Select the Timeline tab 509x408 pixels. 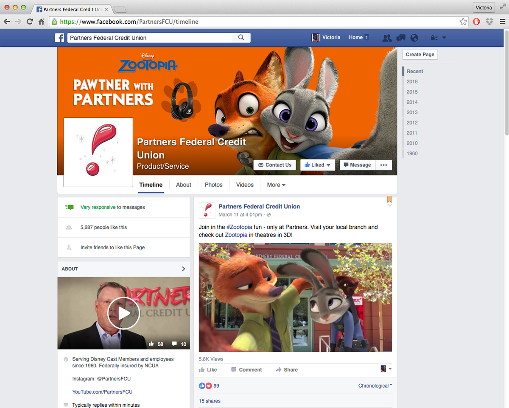(151, 185)
